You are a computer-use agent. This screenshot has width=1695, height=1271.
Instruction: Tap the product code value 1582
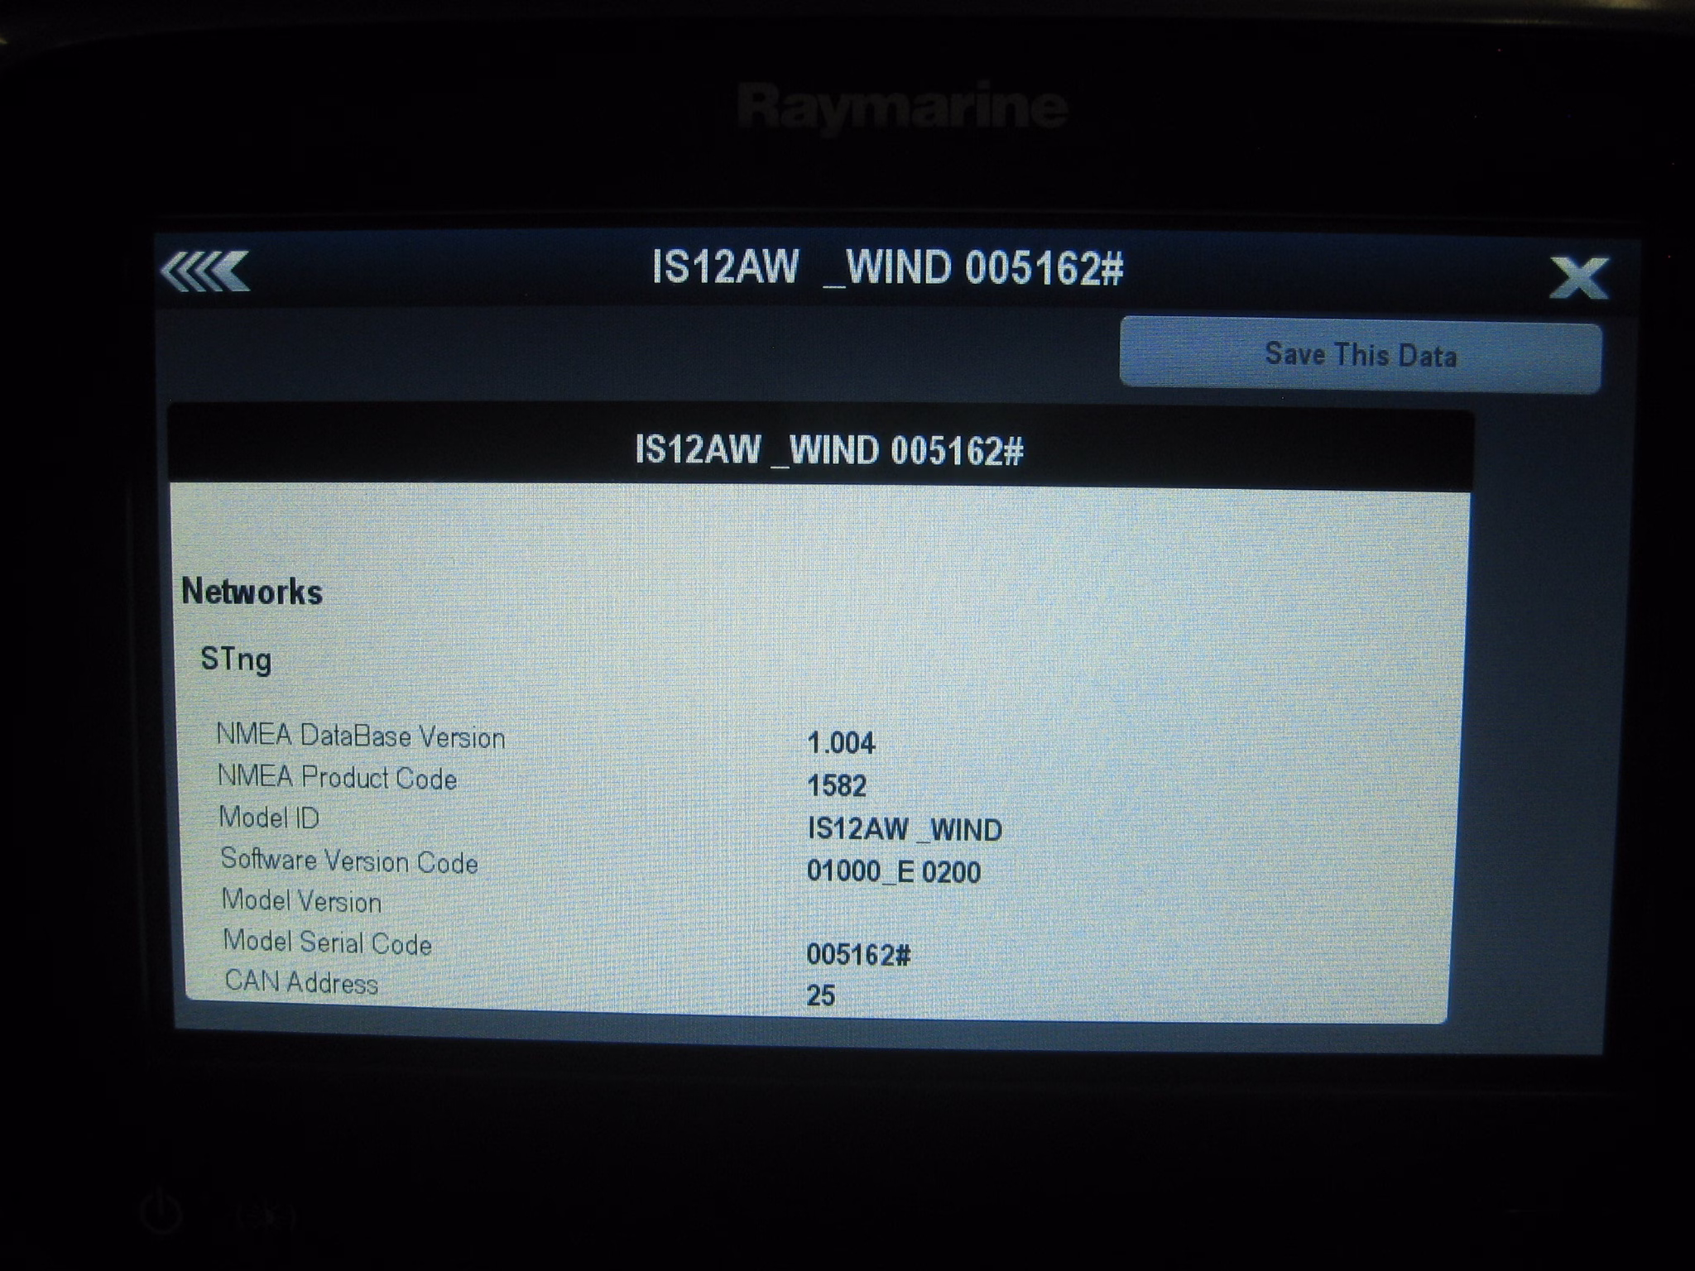[836, 785]
